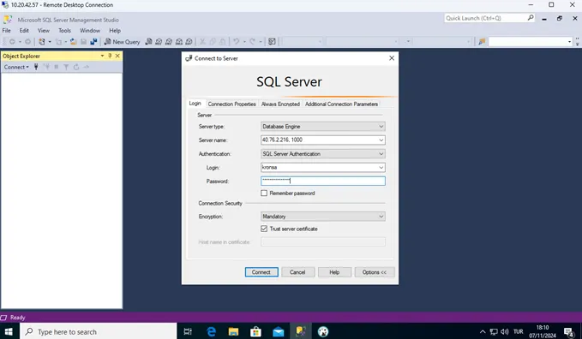Screen dimensions: 582x339
Task: Show hidden system tray icons
Action: coord(483,331)
